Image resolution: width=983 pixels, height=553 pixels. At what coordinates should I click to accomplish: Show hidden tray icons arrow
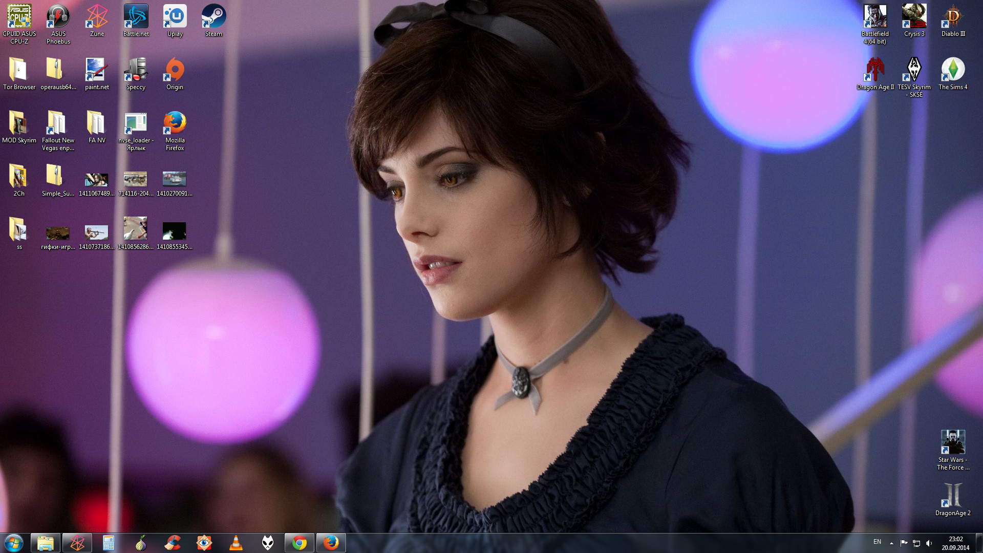point(891,543)
